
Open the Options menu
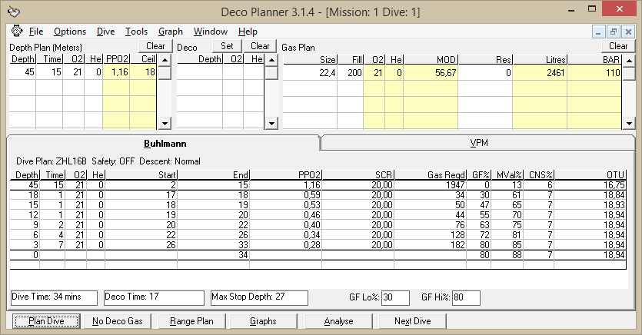coord(70,32)
